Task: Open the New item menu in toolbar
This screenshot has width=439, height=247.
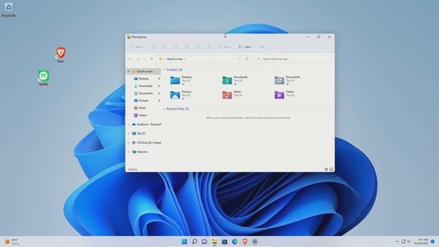Action: coord(137,47)
